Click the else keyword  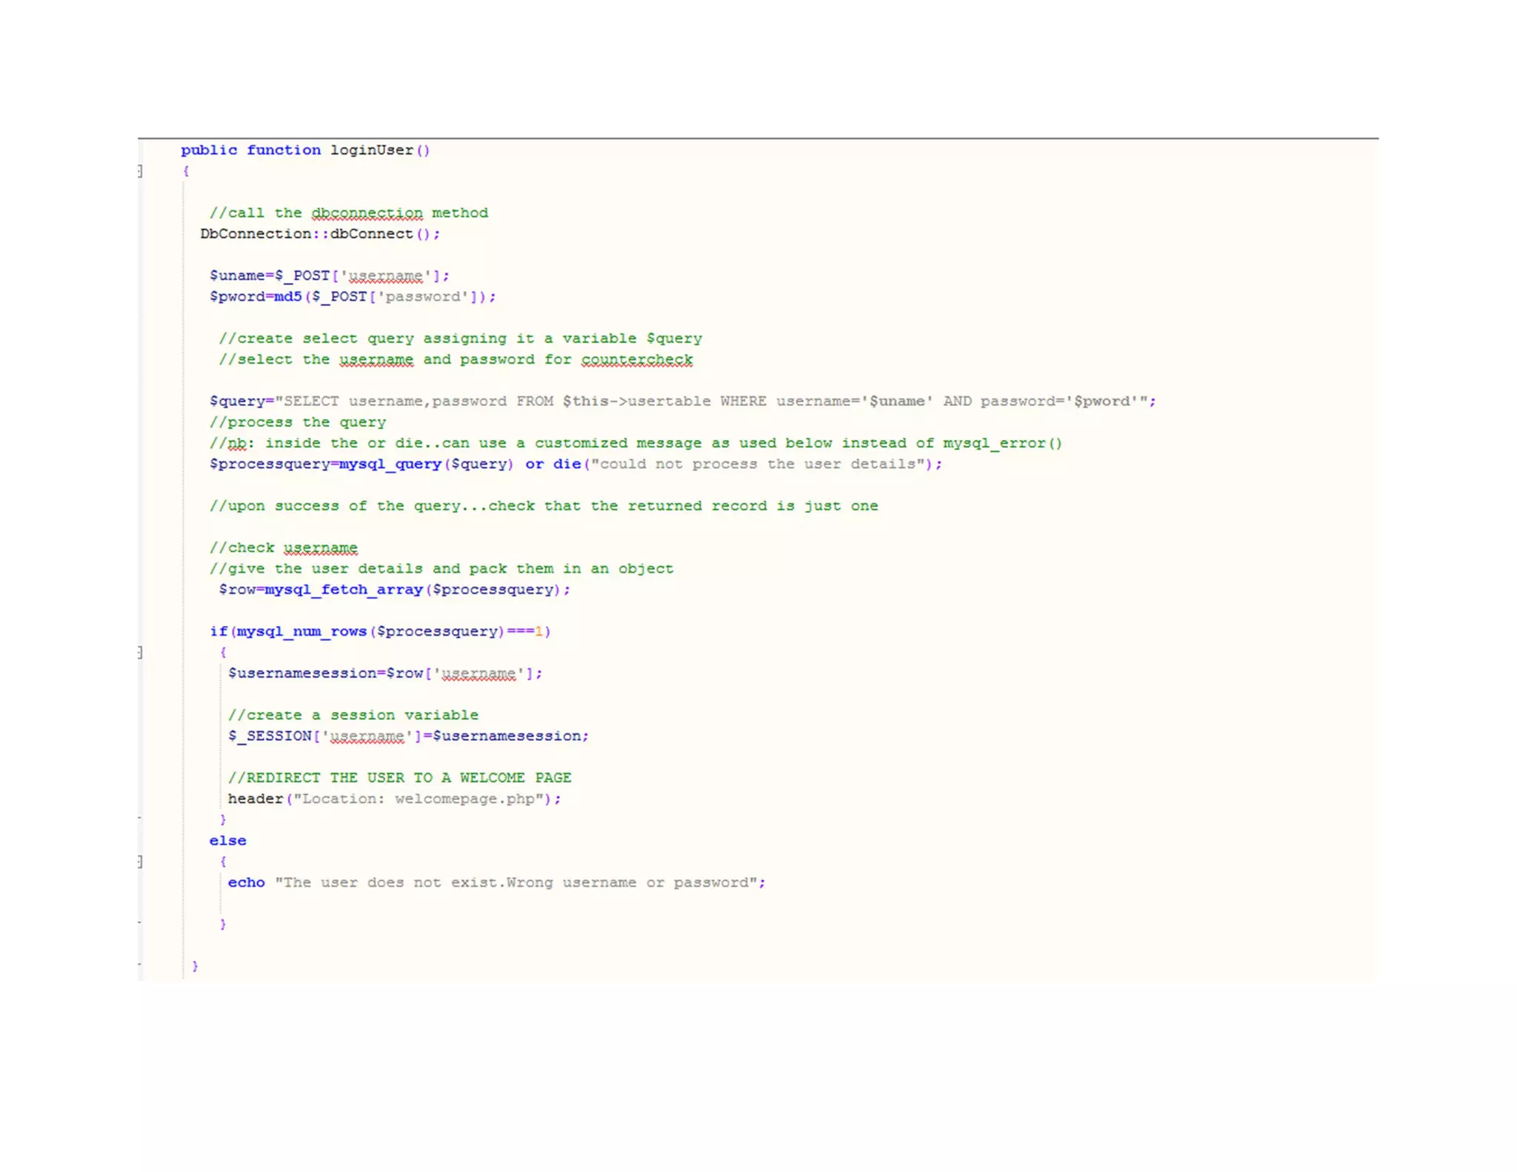coord(227,841)
